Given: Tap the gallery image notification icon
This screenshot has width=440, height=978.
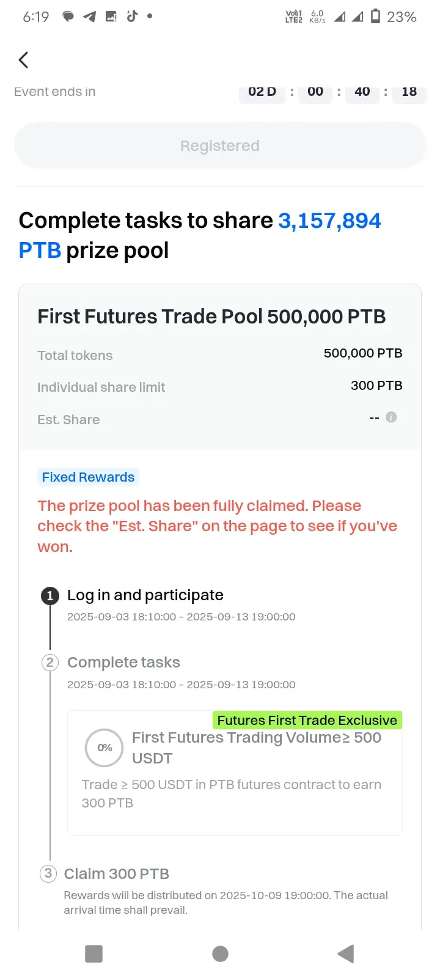Looking at the screenshot, I should [x=111, y=17].
